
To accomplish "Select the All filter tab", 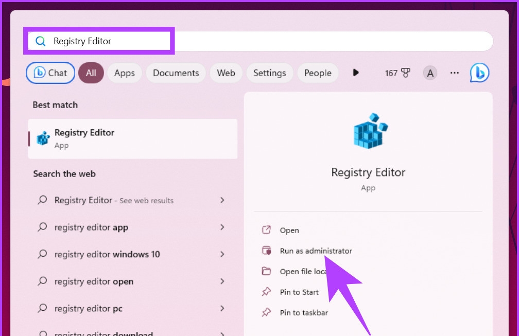I will 91,73.
